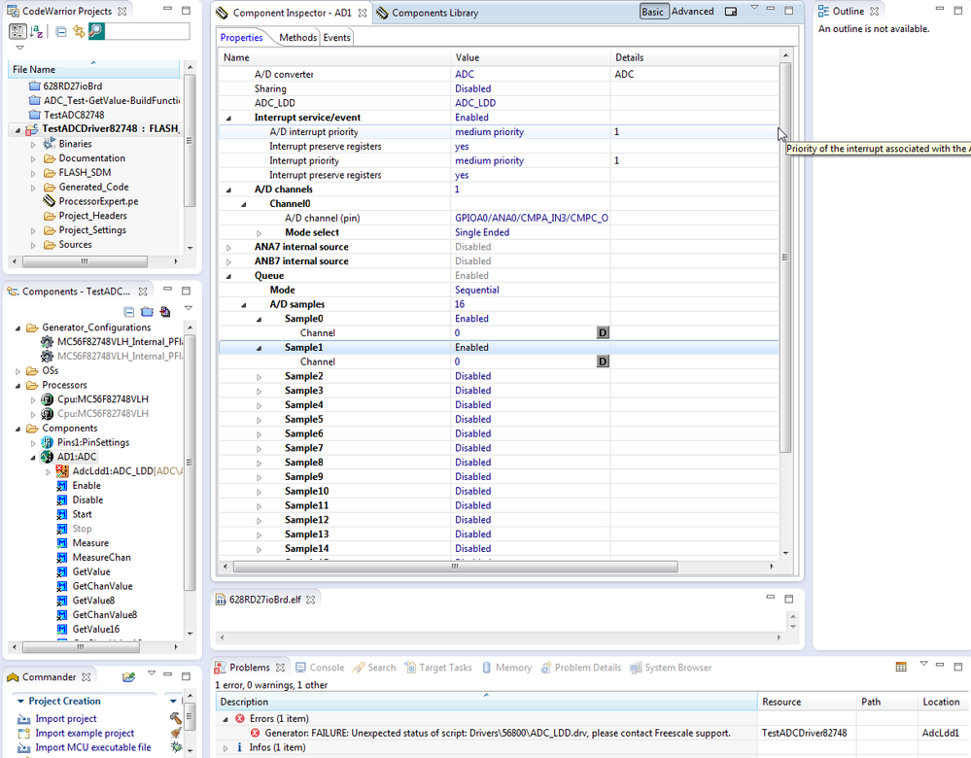Select the broom Clean icon in Commander

point(175,732)
